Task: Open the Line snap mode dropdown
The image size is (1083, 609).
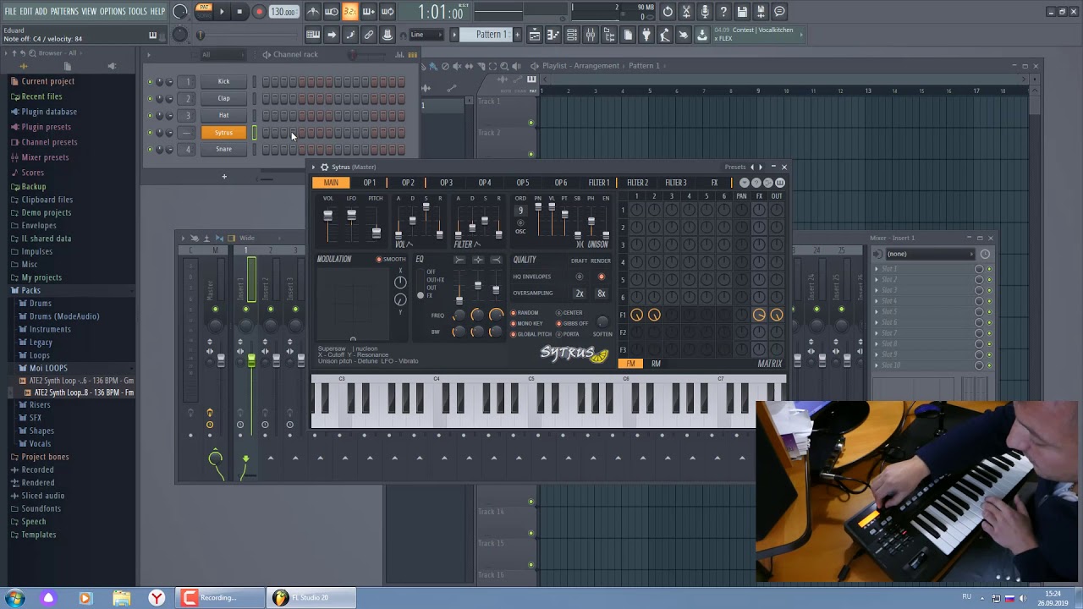Action: pos(426,35)
